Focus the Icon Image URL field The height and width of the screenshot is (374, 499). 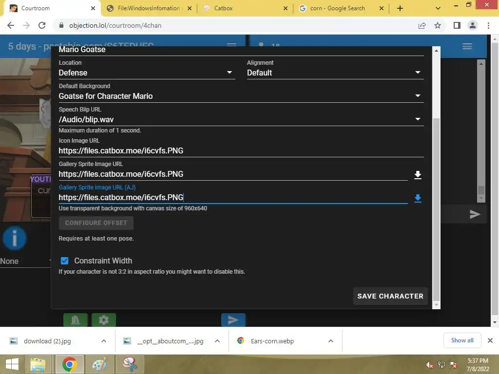(241, 151)
